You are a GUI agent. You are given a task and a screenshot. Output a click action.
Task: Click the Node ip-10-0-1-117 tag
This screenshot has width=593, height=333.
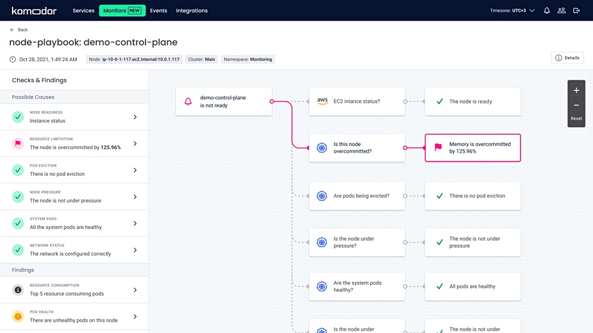(x=134, y=59)
